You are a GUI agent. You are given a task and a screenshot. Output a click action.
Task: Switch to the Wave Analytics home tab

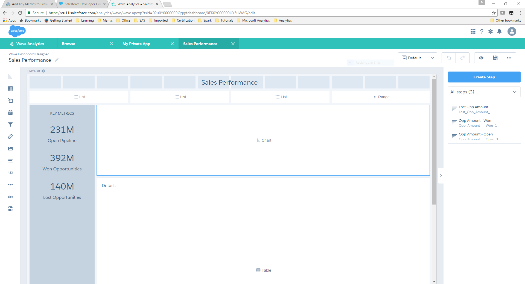[x=28, y=44]
